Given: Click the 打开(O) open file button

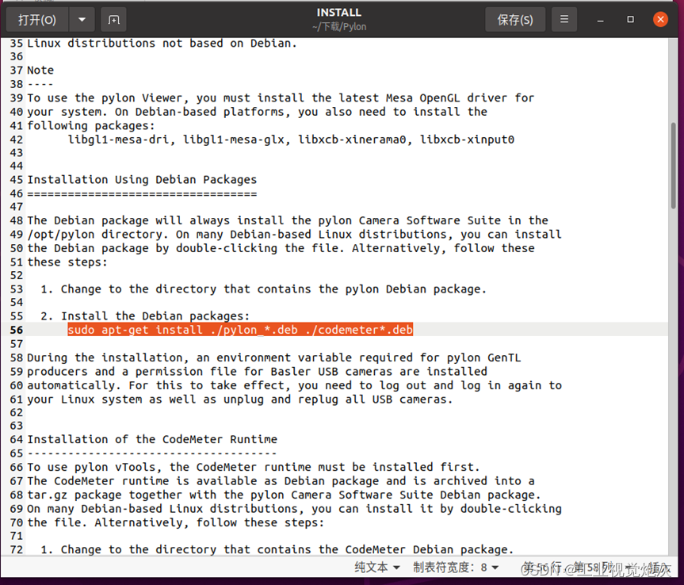Looking at the screenshot, I should click(x=37, y=20).
